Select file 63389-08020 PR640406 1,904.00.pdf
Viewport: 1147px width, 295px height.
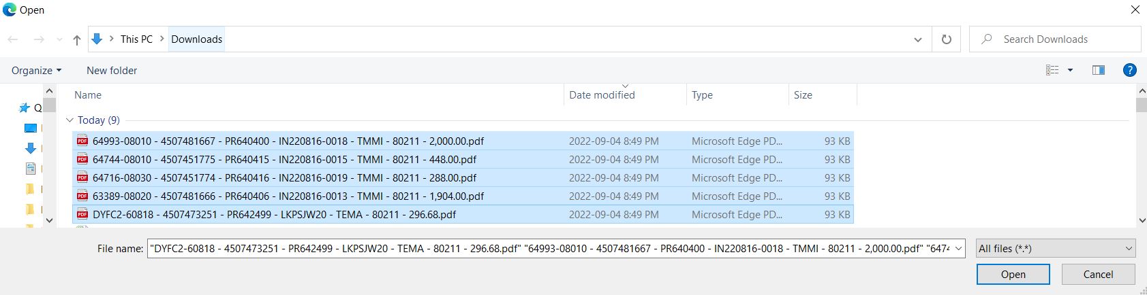(463, 196)
